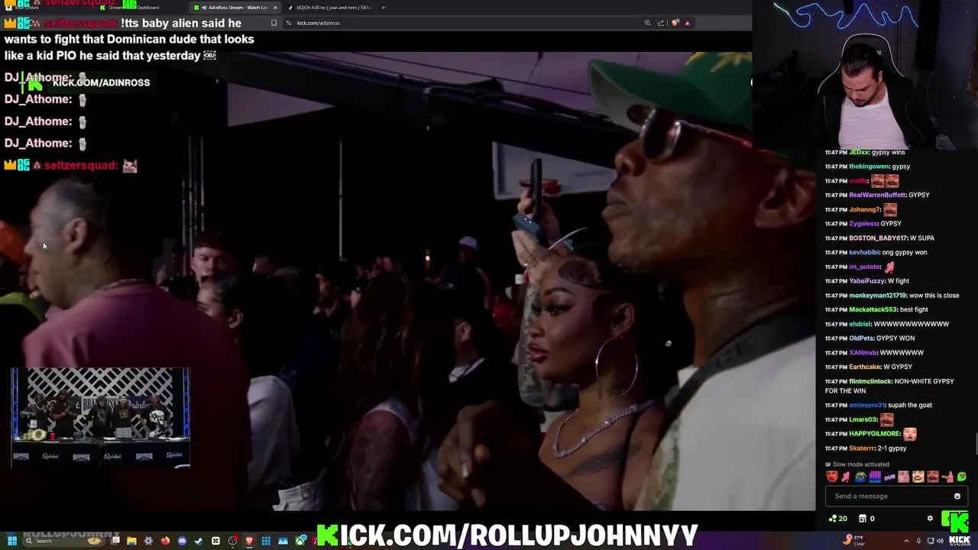
Task: Switch to the AdinRoss Stream browser tab
Action: pyautogui.click(x=234, y=8)
